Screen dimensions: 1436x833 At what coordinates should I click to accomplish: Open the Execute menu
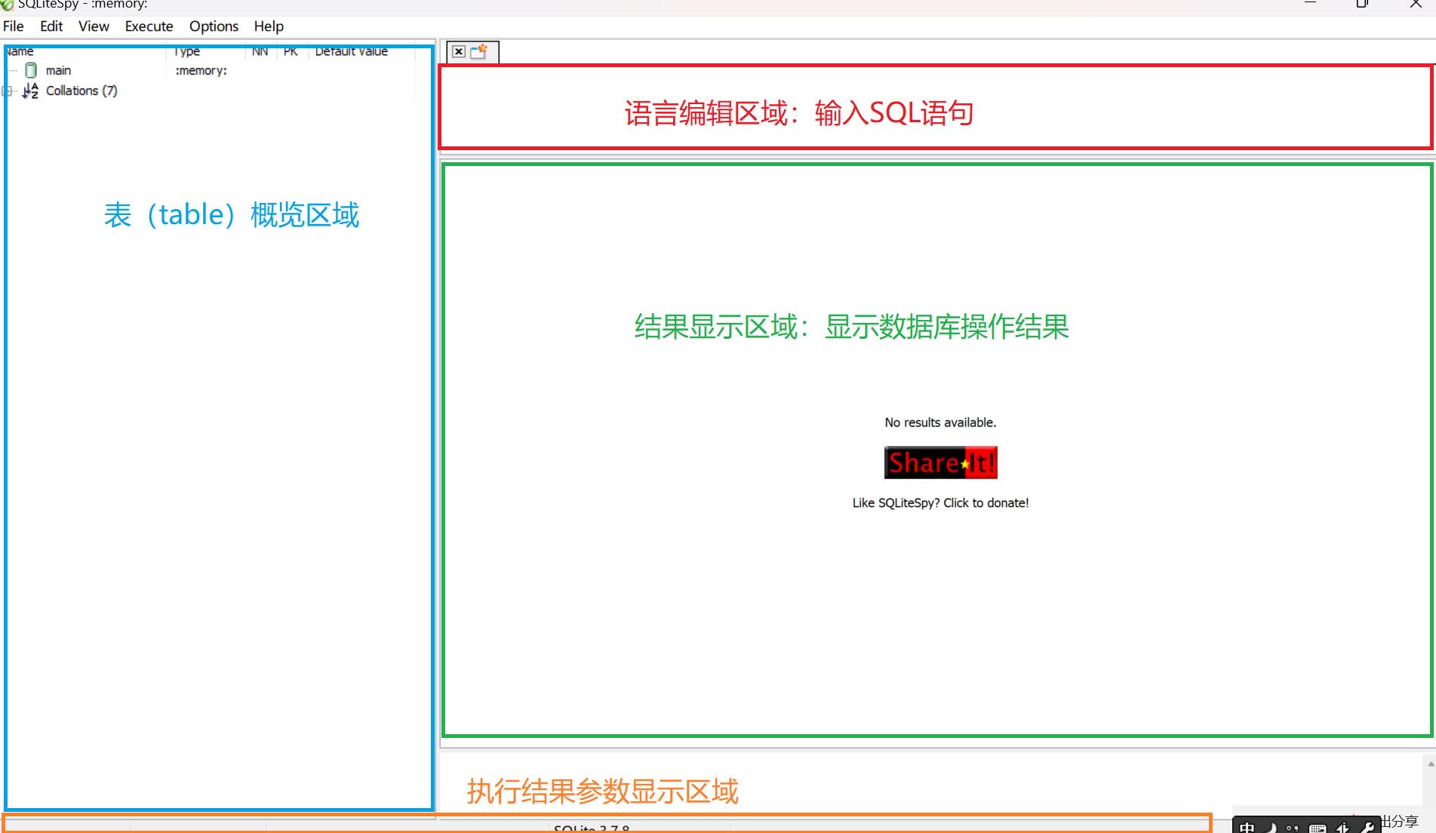[148, 26]
